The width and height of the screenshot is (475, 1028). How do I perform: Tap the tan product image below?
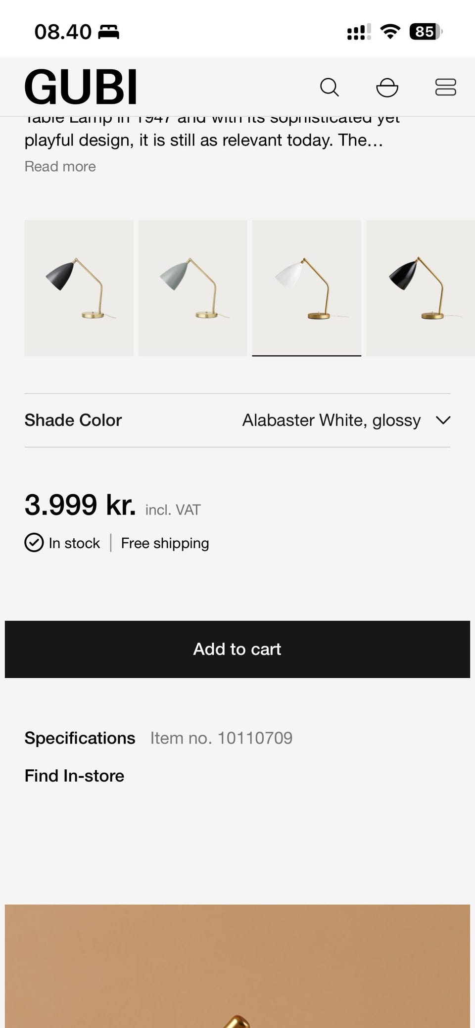click(x=237, y=965)
